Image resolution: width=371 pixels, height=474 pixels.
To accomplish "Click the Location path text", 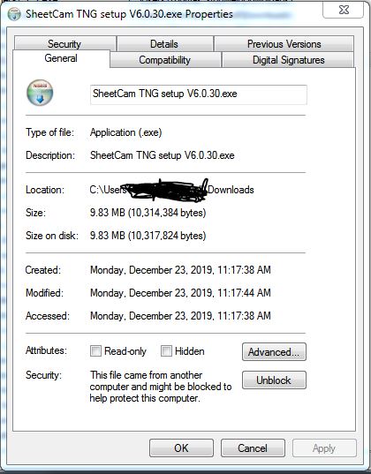I will point(171,190).
